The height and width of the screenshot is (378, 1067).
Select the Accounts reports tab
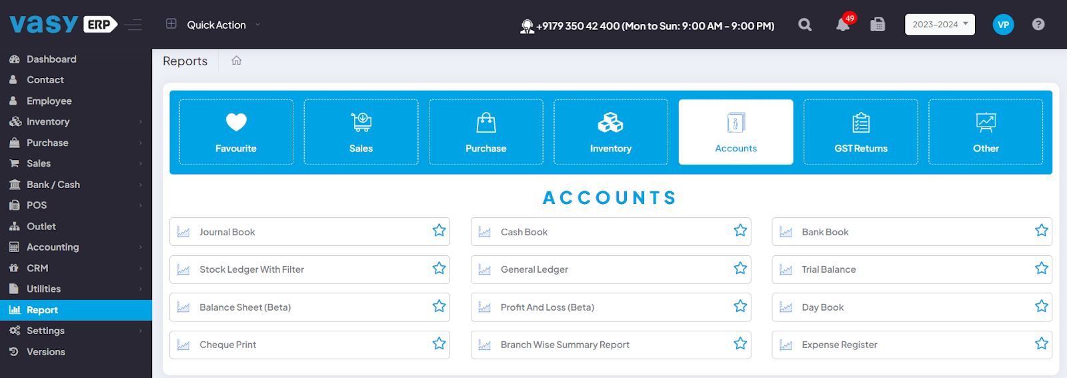click(736, 132)
